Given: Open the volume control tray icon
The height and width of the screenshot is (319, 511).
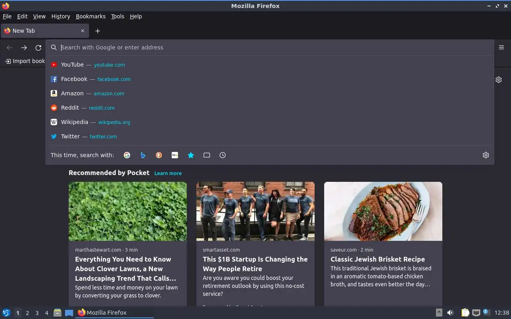Looking at the screenshot, I should (x=450, y=313).
